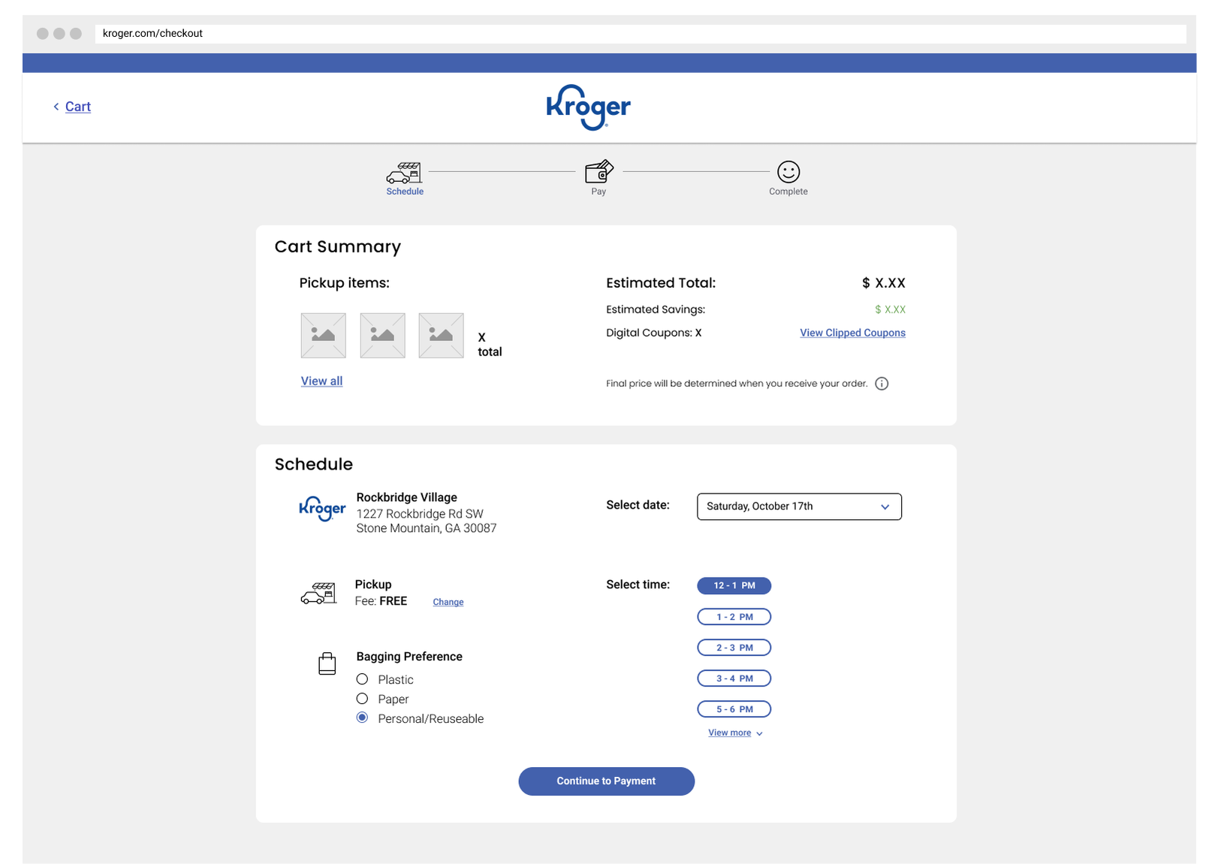Select the 2 - 3 PM time slot
The height and width of the screenshot is (864, 1218).
(x=734, y=648)
